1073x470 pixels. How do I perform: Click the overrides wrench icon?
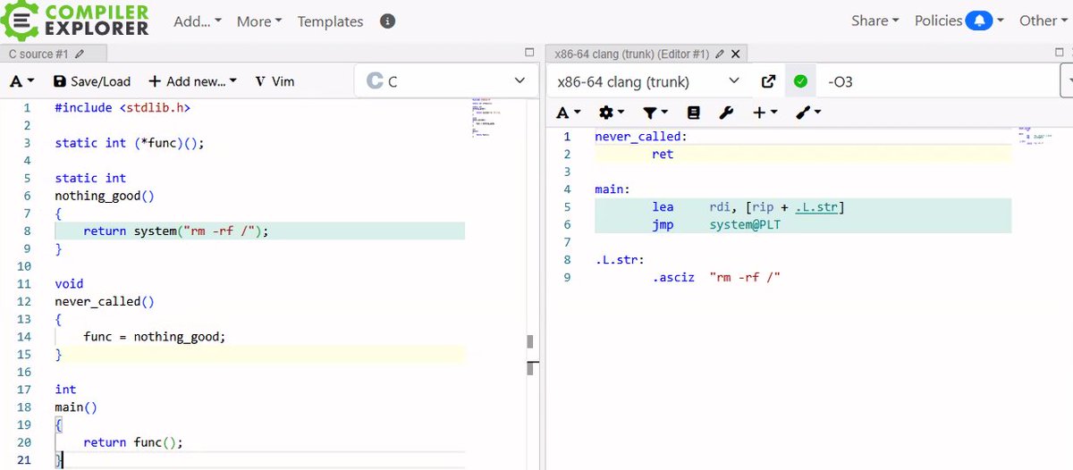[x=726, y=113]
